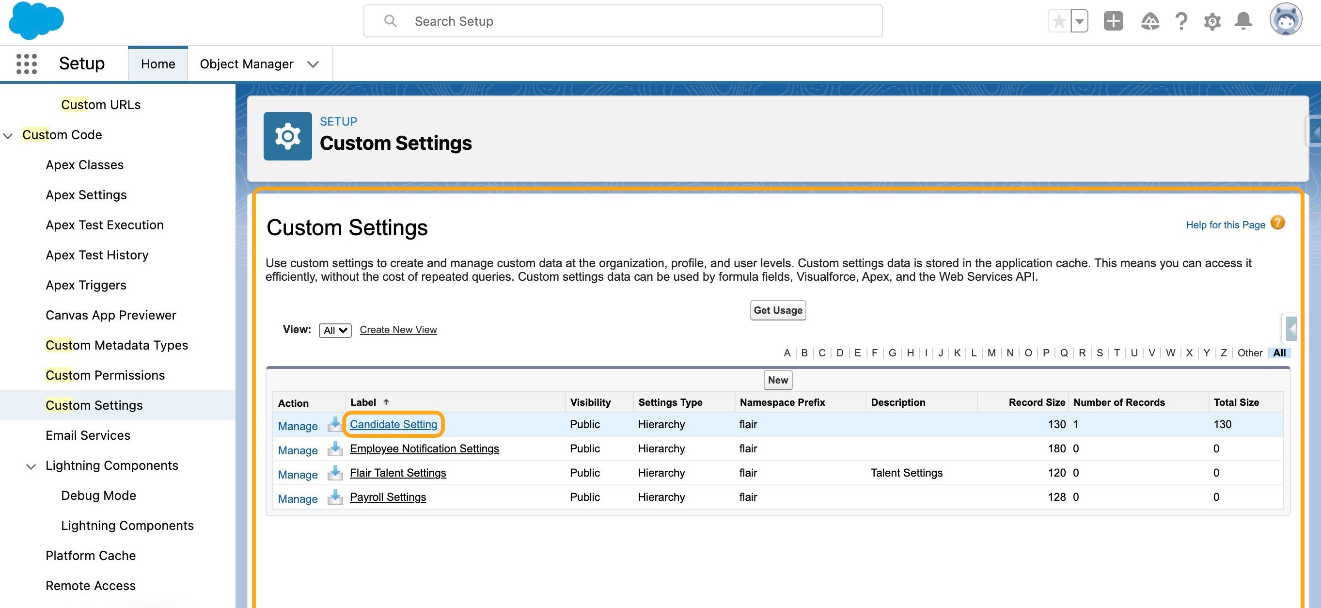
Task: Click the favorites star icon
Action: [x=1059, y=21]
